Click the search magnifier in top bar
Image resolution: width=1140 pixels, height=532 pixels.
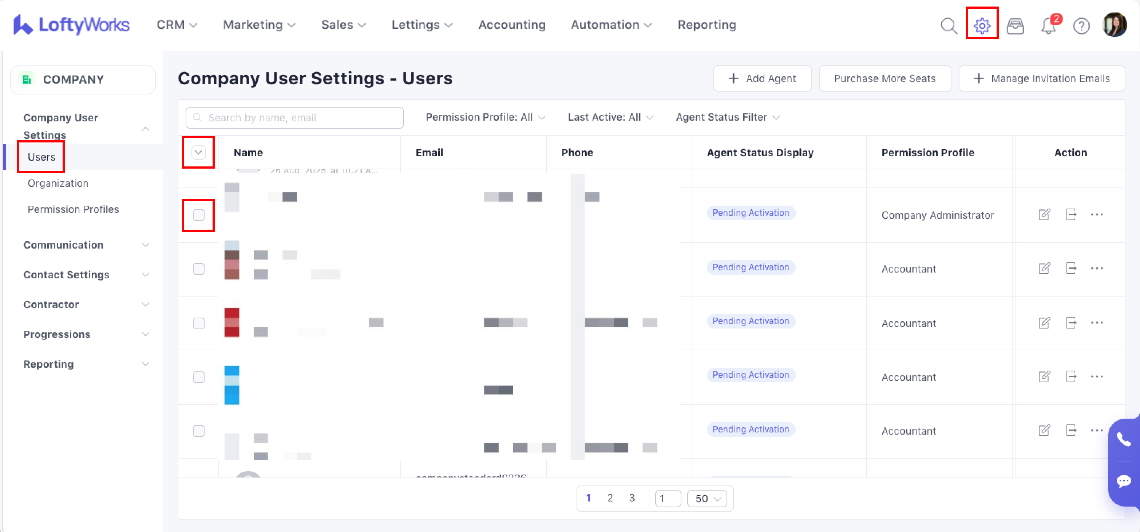[x=949, y=25]
